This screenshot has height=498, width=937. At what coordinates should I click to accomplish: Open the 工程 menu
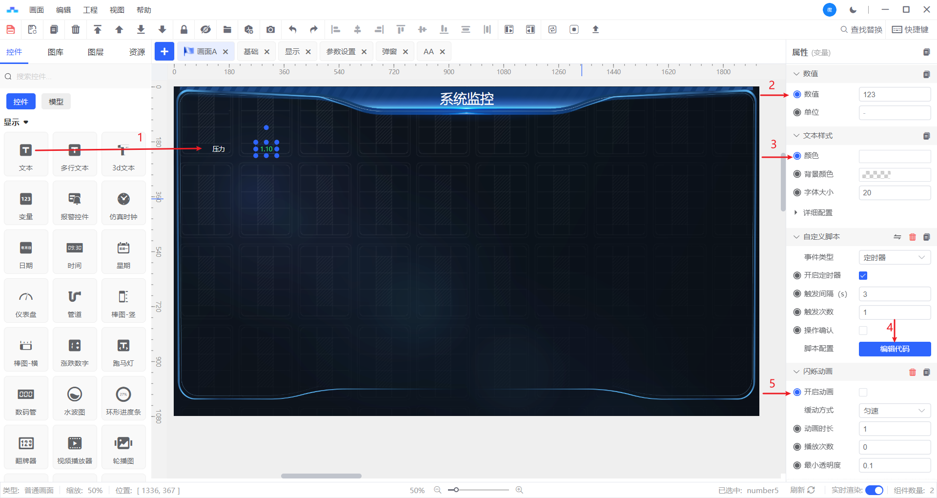[90, 10]
